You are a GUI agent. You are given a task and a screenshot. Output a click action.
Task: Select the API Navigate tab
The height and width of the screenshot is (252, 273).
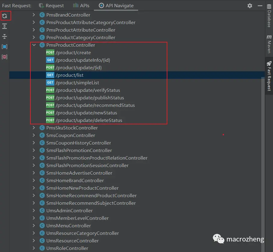tap(115, 5)
